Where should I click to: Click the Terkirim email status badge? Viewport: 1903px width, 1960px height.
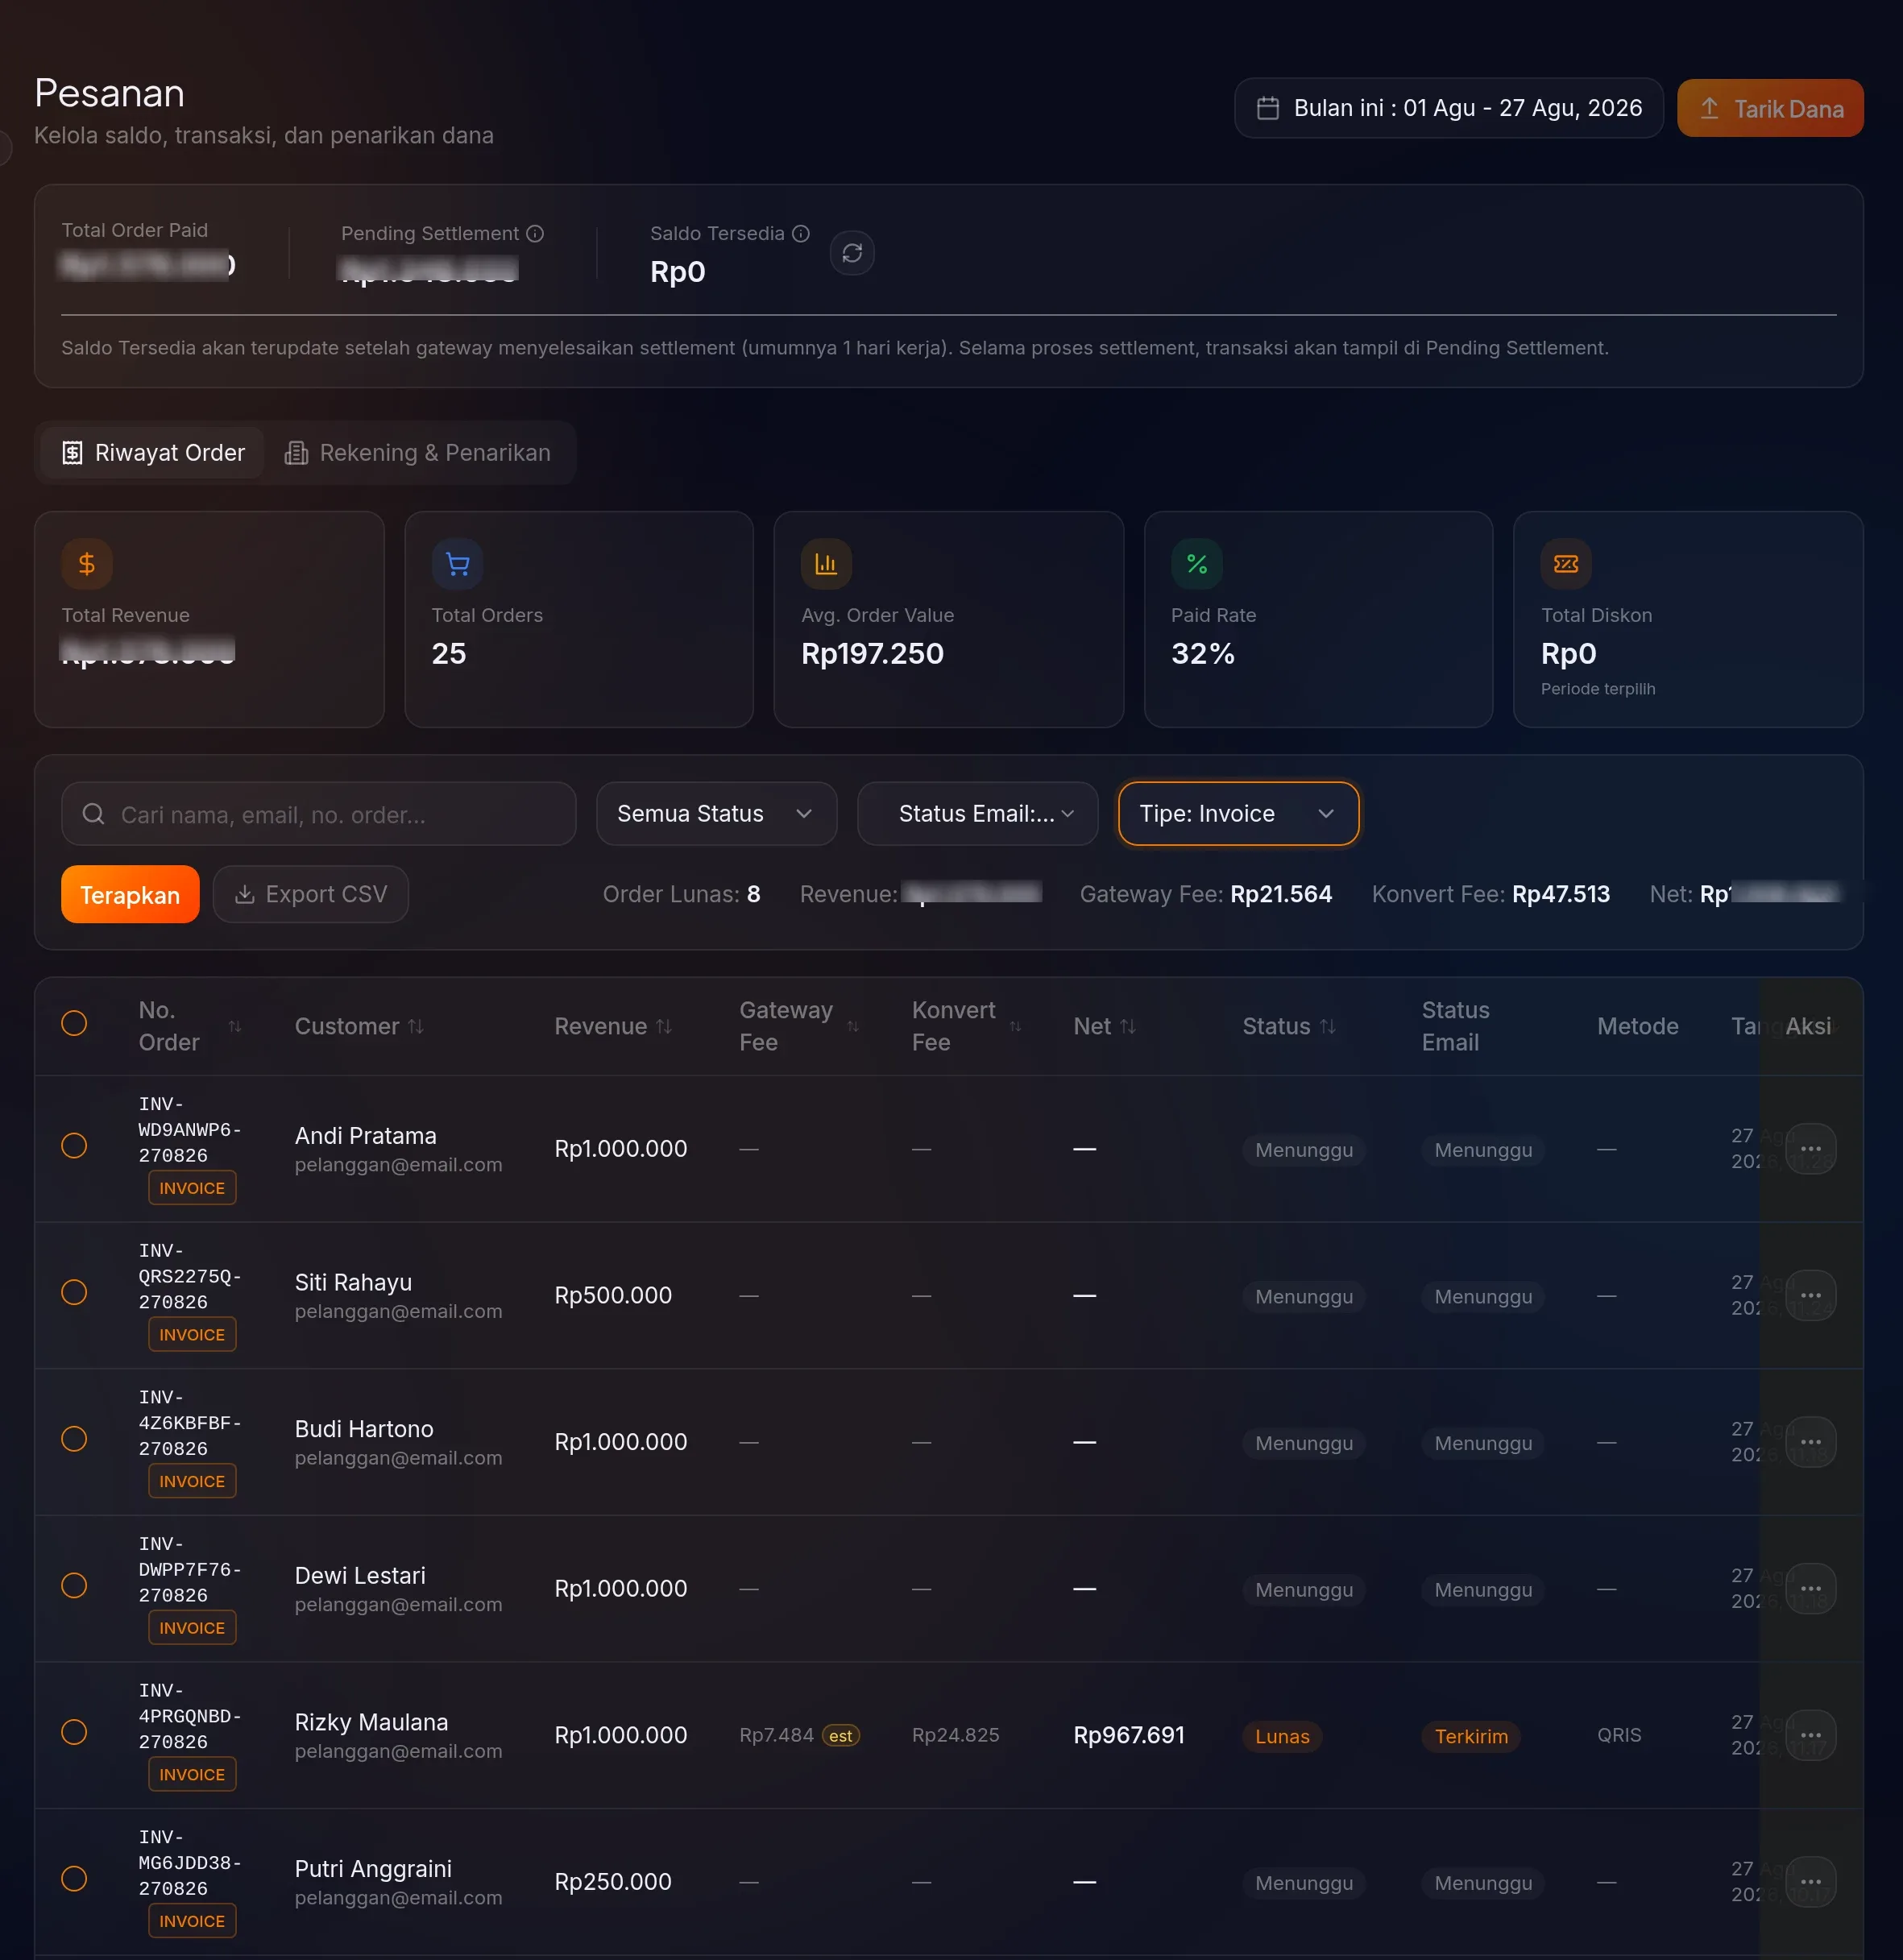pos(1471,1737)
